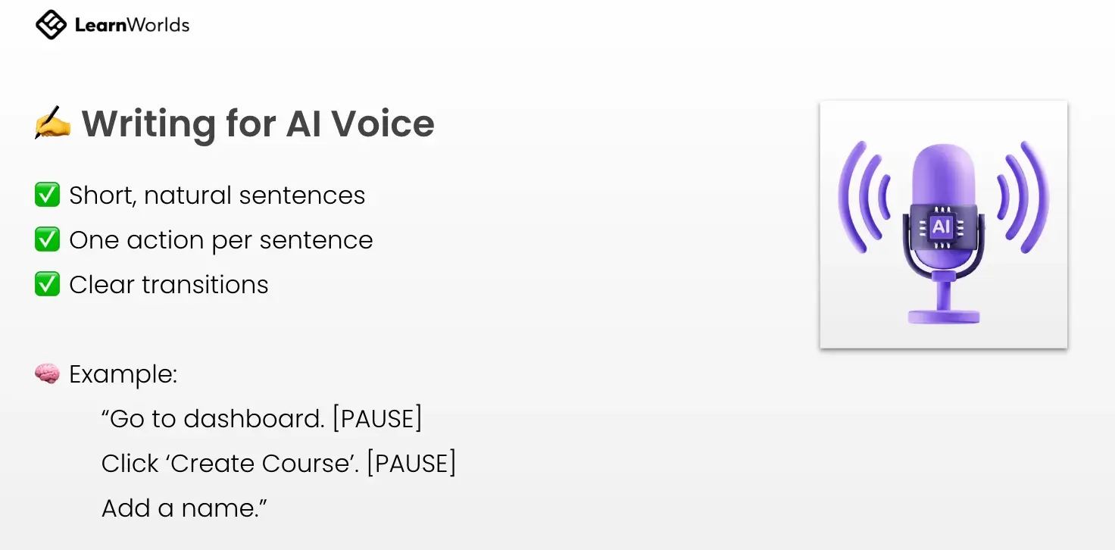The height and width of the screenshot is (550, 1115).
Task: Click the [PAUSE] tag after "Go to dashboard."
Action: pos(377,419)
